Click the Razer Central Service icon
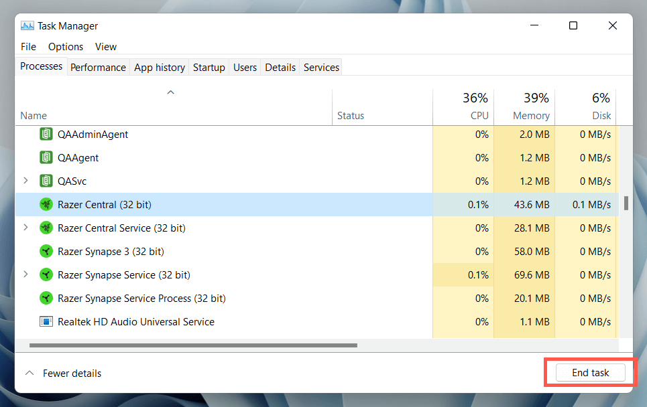The width and height of the screenshot is (647, 407). (46, 228)
